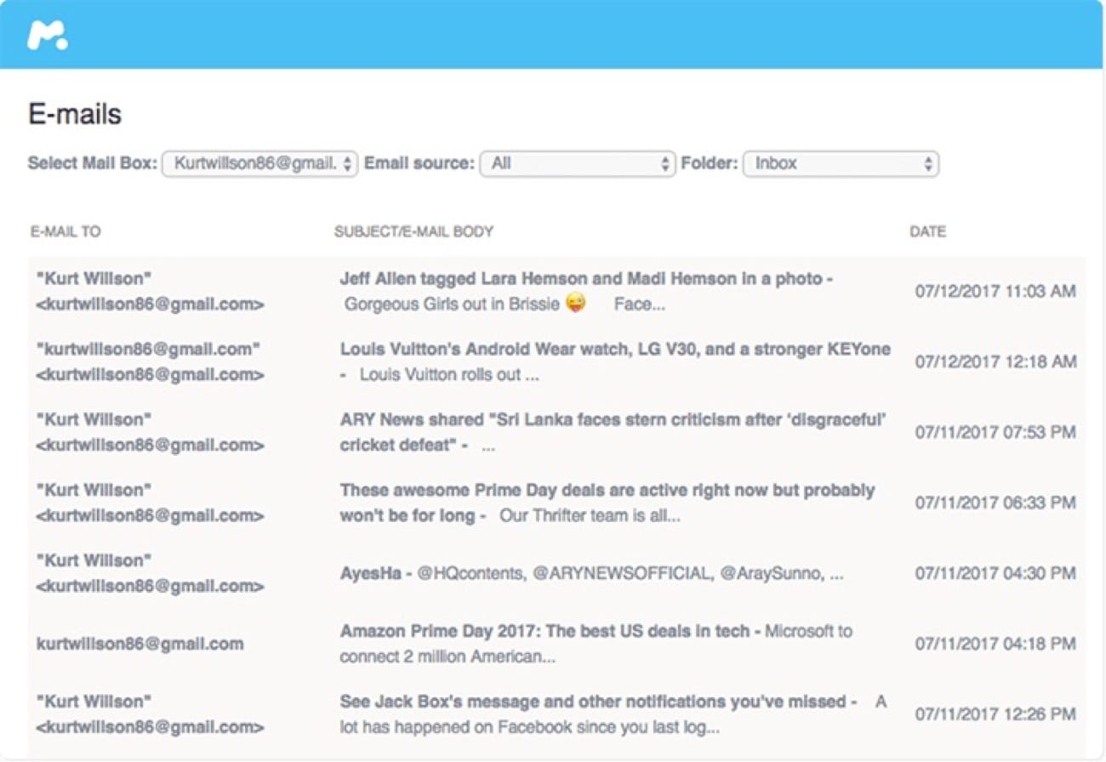Click the "kurtwillson86@gmail.com" quoted recipient name
The height and width of the screenshot is (762, 1106).
pos(149,350)
